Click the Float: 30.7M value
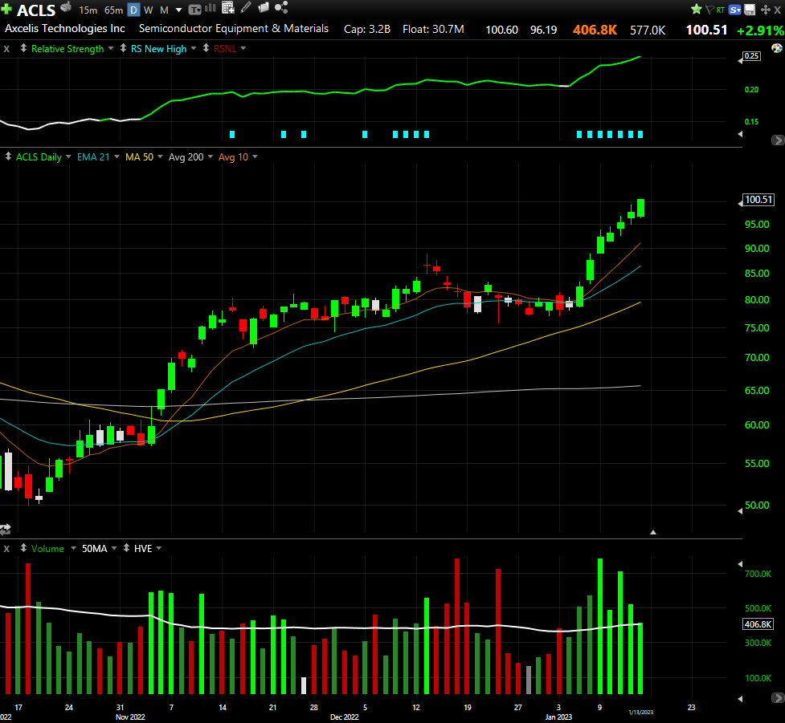The width and height of the screenshot is (785, 723). (433, 29)
